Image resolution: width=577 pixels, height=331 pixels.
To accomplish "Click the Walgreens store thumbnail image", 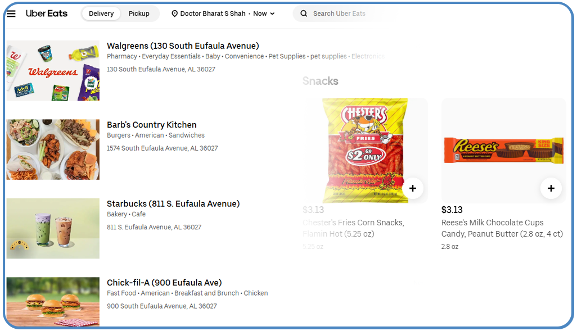I will (53, 71).
